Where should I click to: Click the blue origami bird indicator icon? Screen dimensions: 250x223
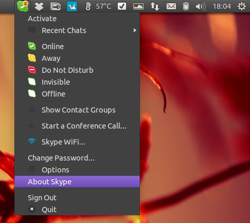[72, 6]
